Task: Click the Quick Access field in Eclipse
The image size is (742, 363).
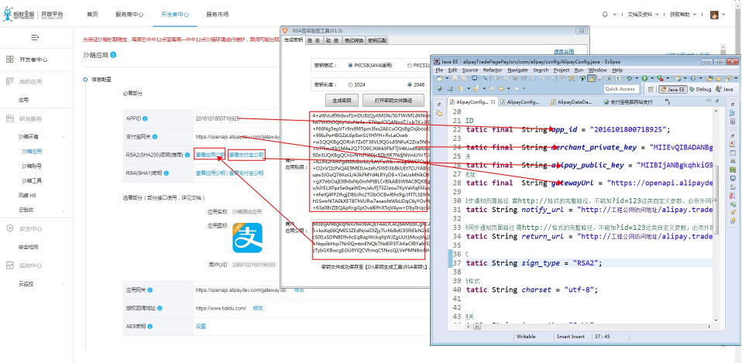Action: click(x=621, y=89)
